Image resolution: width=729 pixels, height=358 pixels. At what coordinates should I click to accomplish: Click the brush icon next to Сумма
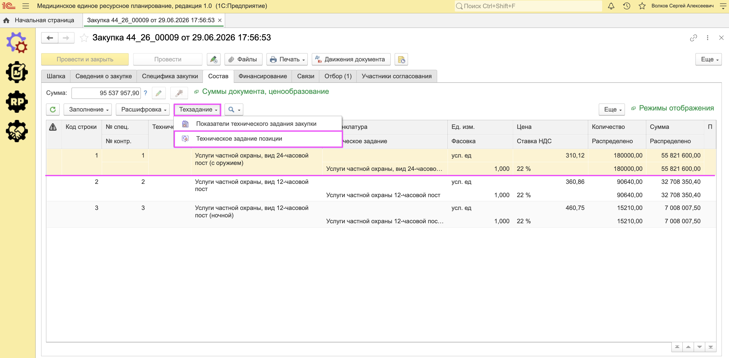tap(179, 93)
